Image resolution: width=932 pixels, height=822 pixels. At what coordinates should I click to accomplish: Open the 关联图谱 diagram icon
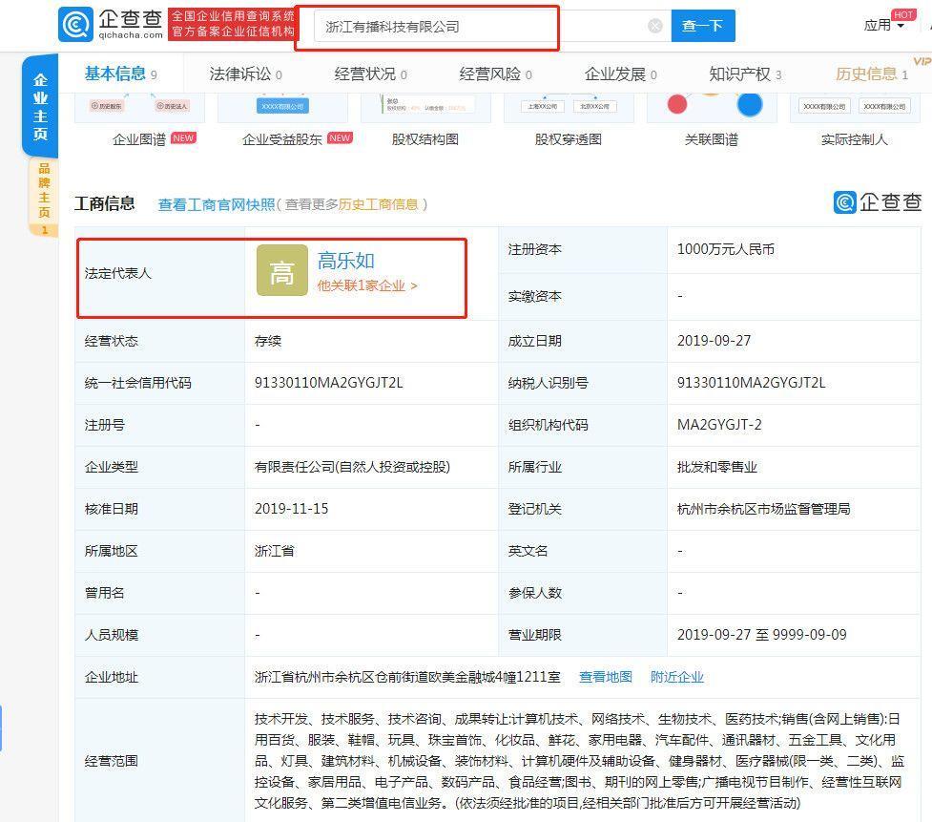[x=712, y=105]
